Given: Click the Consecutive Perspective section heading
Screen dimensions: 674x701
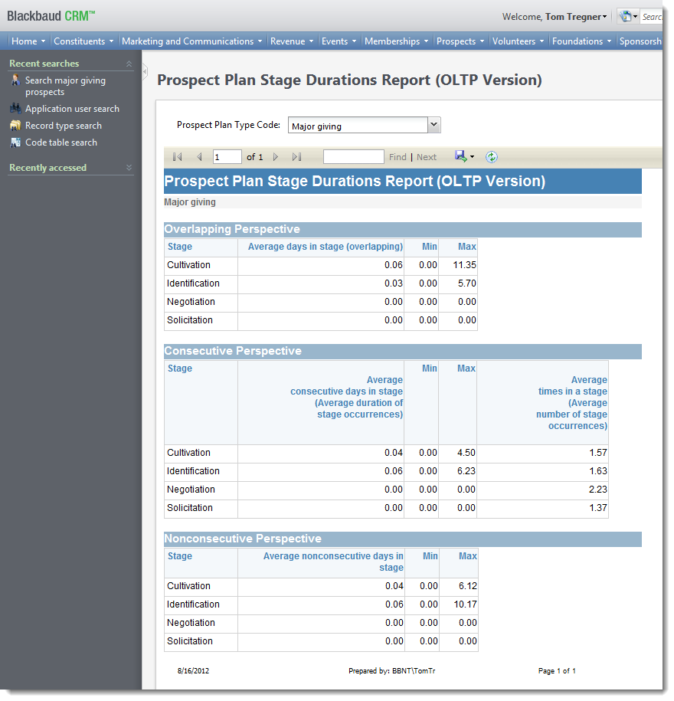Looking at the screenshot, I should coord(233,351).
